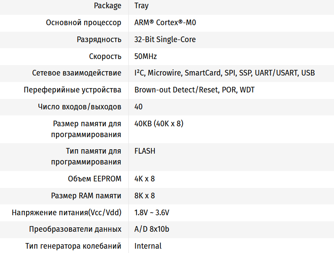
Task: Click the "Разрядность" label
Action: point(99,39)
